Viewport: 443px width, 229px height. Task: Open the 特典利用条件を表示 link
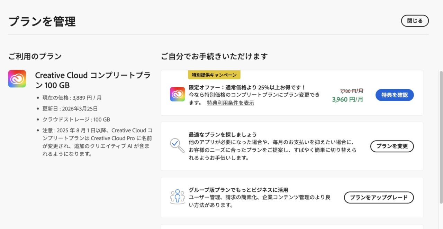coord(230,103)
